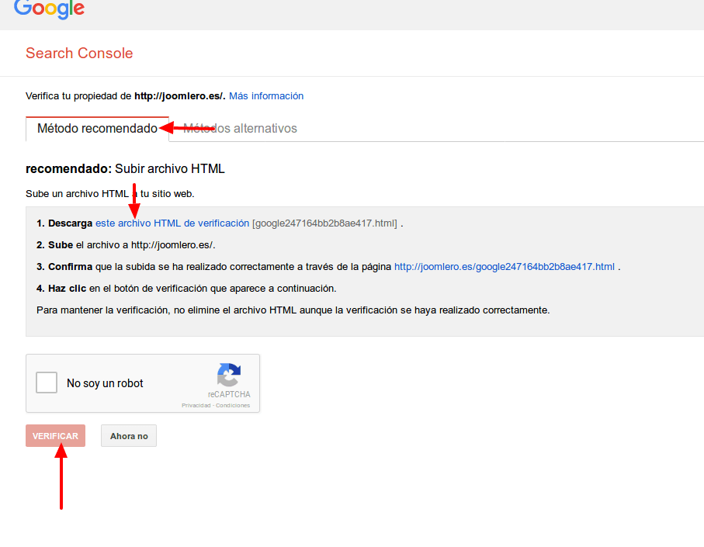Click the Sube un archivo HTML line
The width and height of the screenshot is (704, 547).
click(x=110, y=194)
